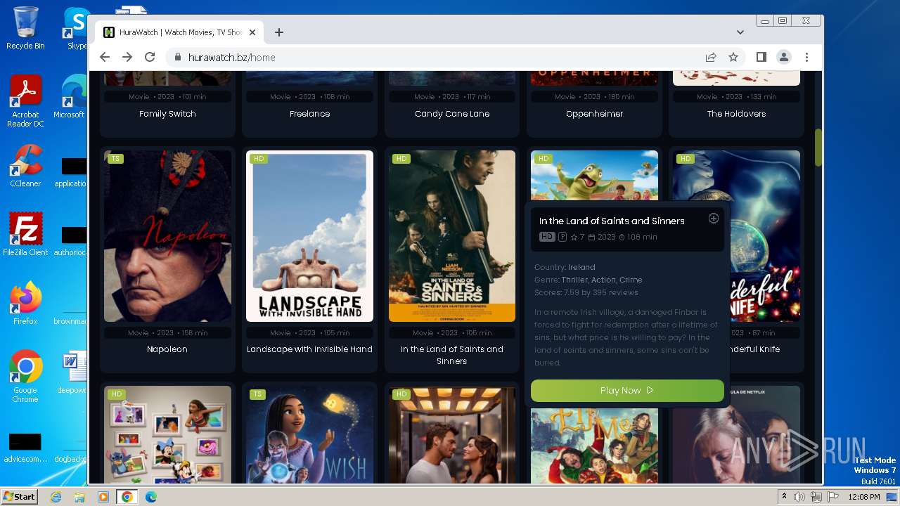
Task: Select the Acrobat Reader DC desktop icon
Action: coord(25,101)
